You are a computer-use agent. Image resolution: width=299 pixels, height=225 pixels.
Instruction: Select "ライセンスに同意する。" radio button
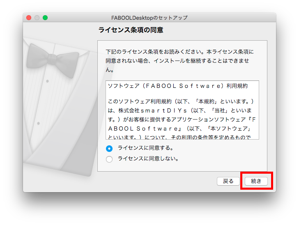click(x=109, y=148)
